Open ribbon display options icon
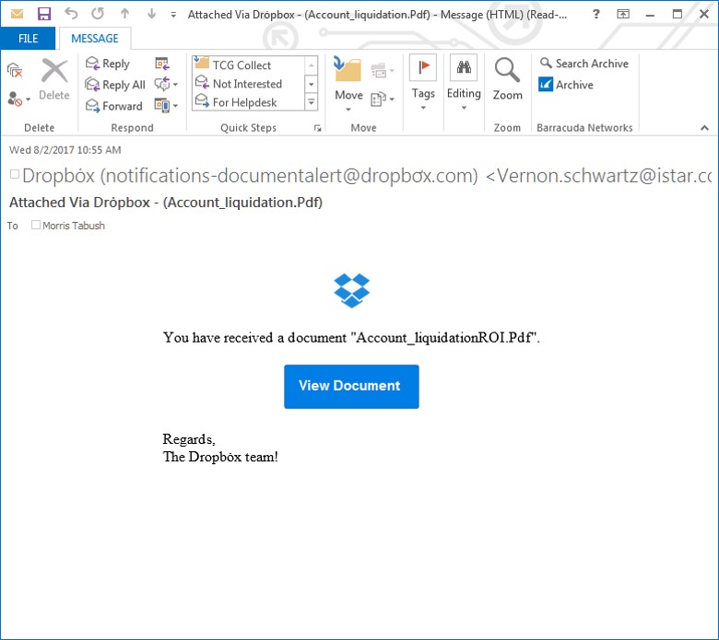 click(x=623, y=14)
